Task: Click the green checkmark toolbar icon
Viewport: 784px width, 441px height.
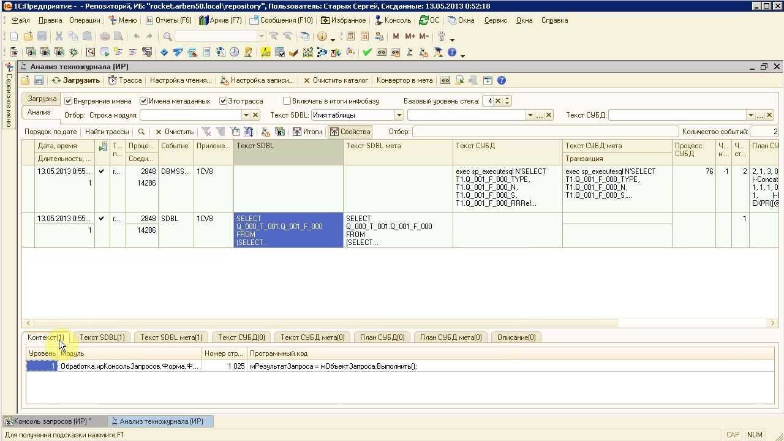Action: (x=367, y=52)
